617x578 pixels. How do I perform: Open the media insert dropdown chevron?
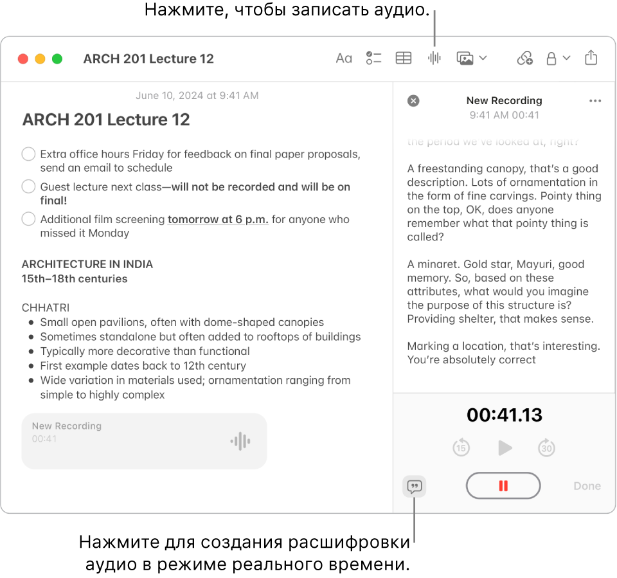click(x=483, y=58)
